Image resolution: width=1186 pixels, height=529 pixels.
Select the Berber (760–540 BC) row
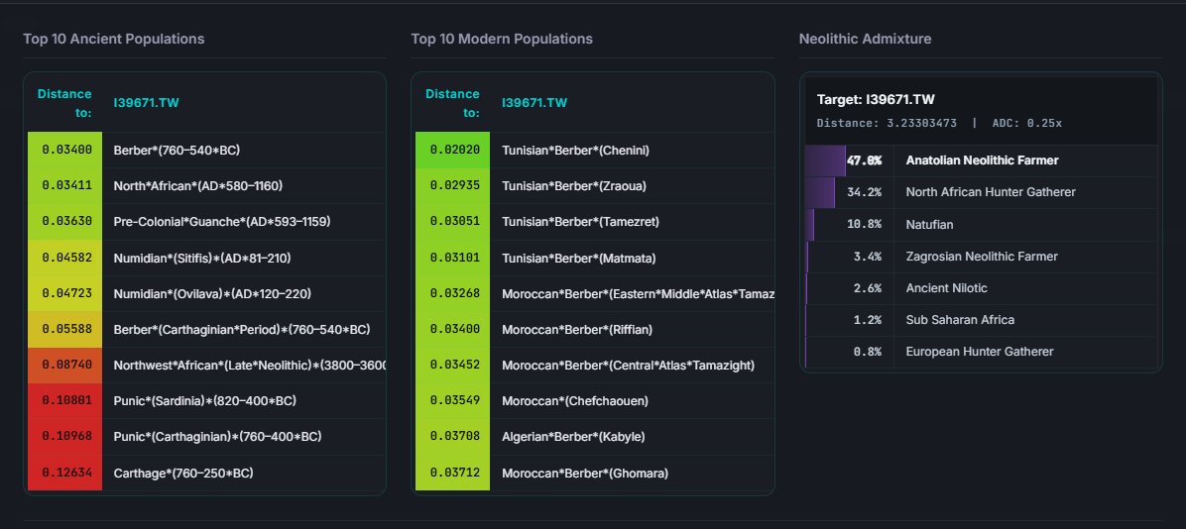pyautogui.click(x=206, y=150)
